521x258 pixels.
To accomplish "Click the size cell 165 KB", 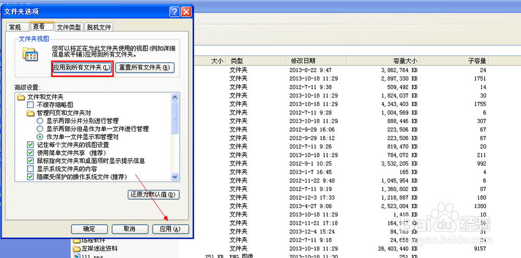I will coord(409,172).
